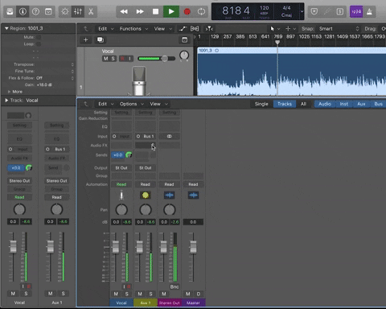Start playback with the green Play button
386x309 pixels.
[171, 11]
